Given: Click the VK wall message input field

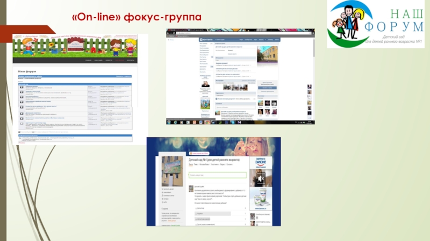Looking at the screenshot, I should (235, 107).
